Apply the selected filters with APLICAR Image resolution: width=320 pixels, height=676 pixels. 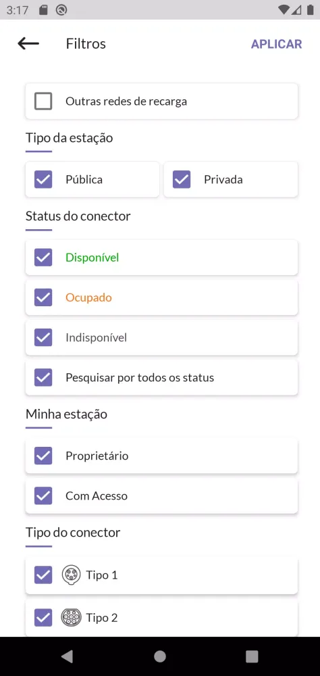pyautogui.click(x=277, y=44)
